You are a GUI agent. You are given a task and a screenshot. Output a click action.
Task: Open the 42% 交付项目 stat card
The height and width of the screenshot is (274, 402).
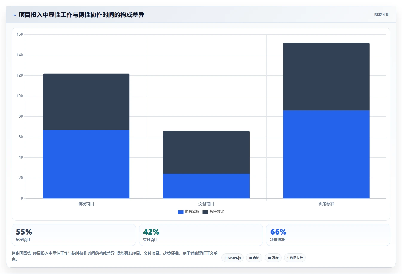tap(201, 235)
